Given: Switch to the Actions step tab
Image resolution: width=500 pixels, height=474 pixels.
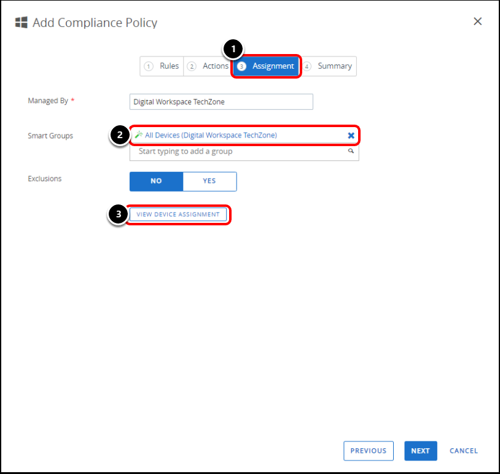Looking at the screenshot, I should click(209, 66).
